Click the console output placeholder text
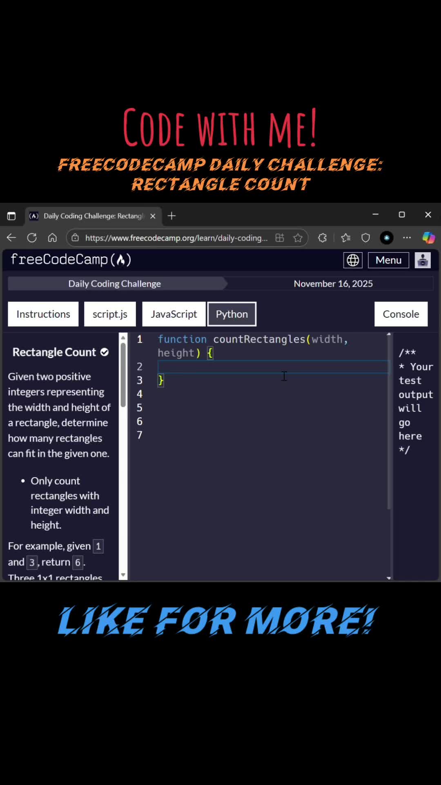The height and width of the screenshot is (785, 441). [x=415, y=401]
